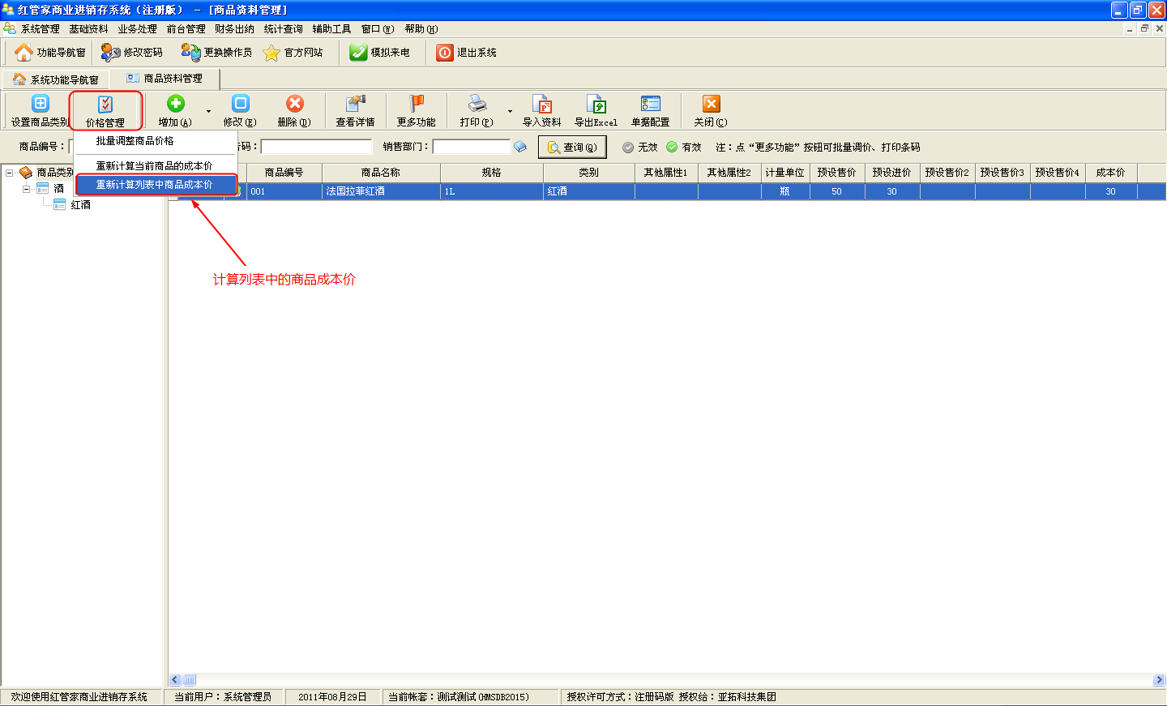The width and height of the screenshot is (1167, 706).
Task: Open the dropdown arrow beside 打印
Action: point(510,111)
